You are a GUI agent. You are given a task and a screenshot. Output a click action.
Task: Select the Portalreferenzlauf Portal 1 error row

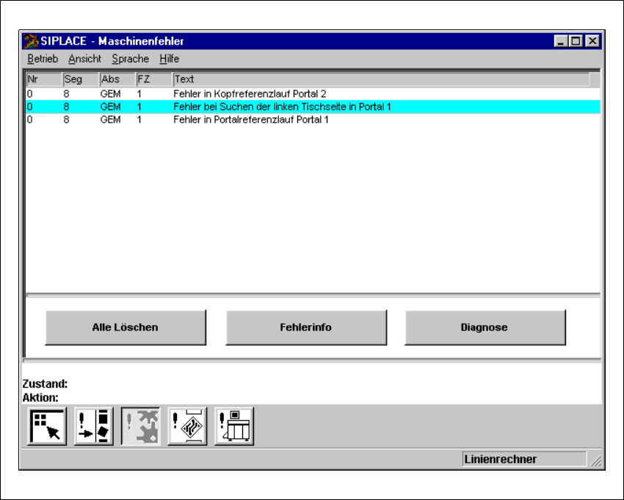click(251, 120)
